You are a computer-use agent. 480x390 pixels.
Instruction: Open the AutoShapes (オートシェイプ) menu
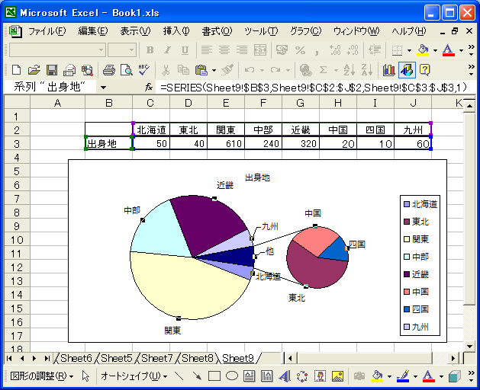tap(134, 376)
